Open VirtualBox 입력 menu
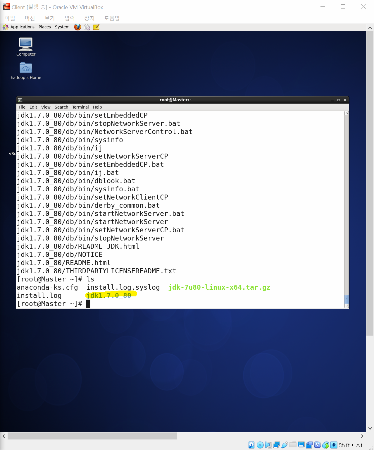Image resolution: width=374 pixels, height=450 pixels. tap(70, 18)
